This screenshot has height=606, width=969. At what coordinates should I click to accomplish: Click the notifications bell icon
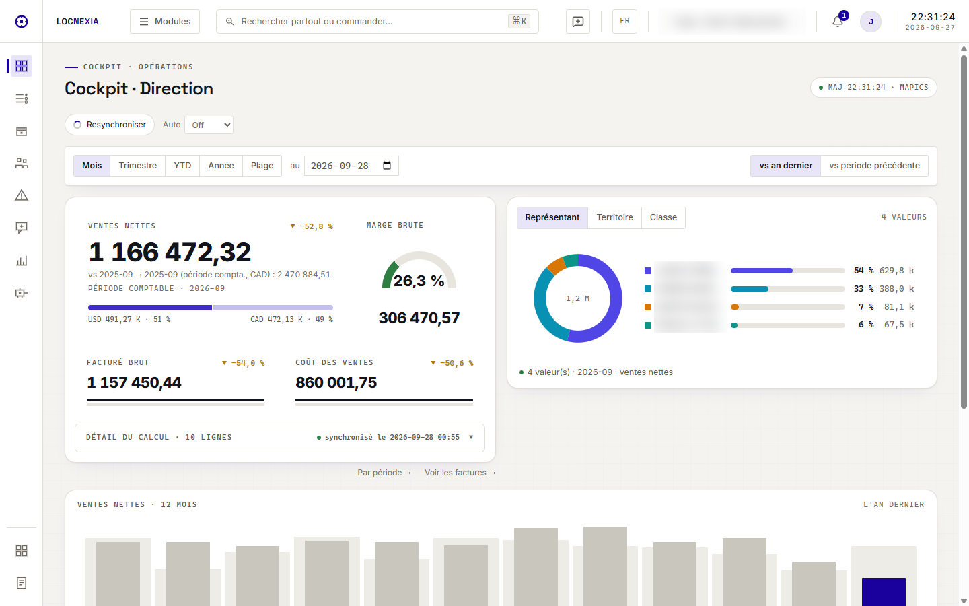[838, 22]
